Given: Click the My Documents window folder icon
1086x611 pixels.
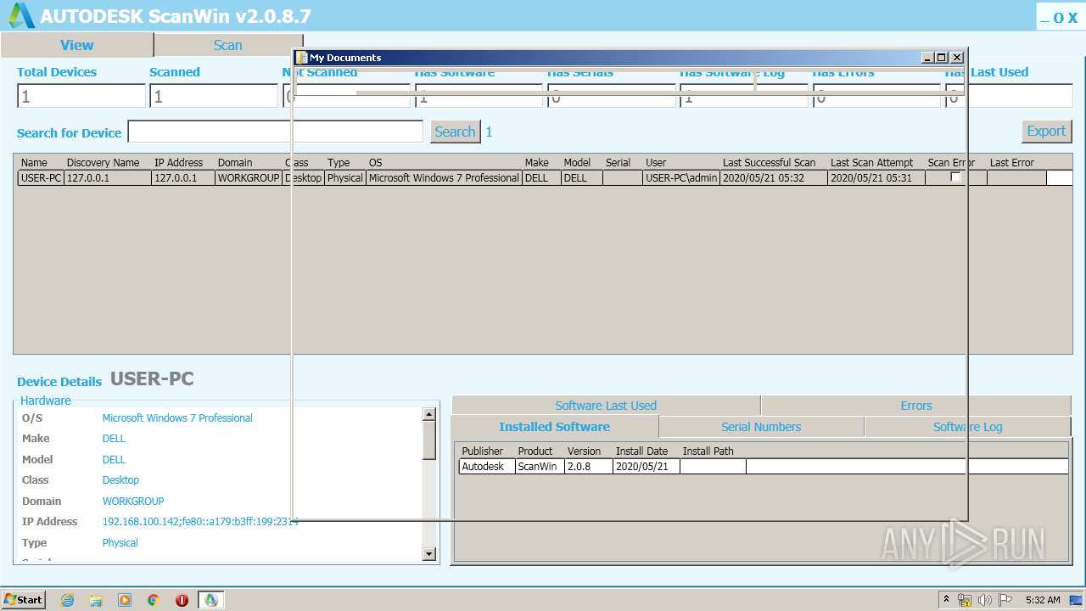Looking at the screenshot, I should [301, 58].
